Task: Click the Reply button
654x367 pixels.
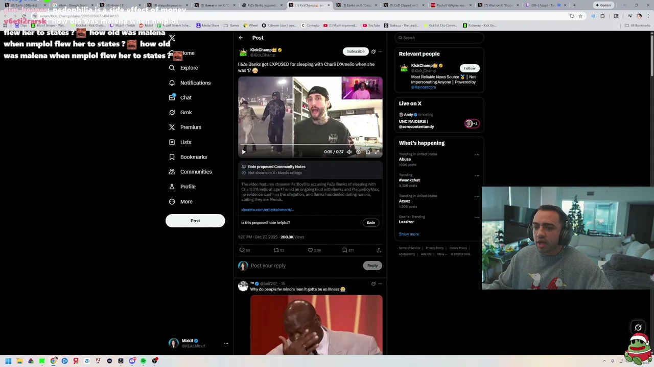Action: click(x=372, y=266)
